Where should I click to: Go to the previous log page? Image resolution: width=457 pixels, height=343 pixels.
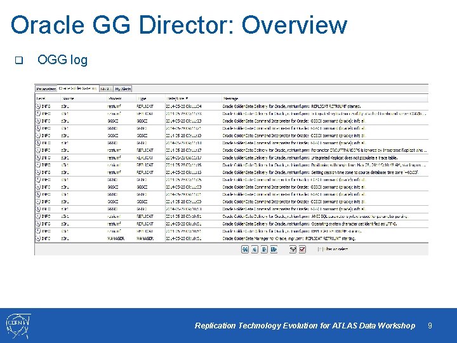255,250
